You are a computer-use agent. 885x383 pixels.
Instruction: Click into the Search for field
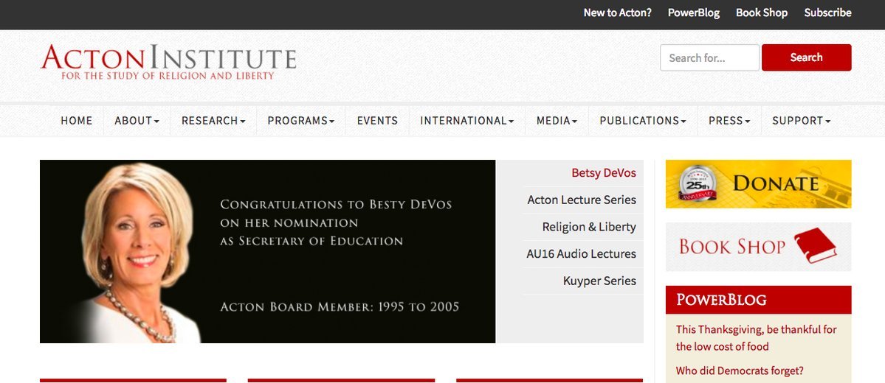[x=709, y=57]
